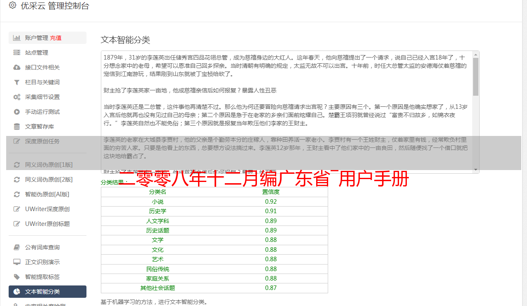Click the refresh icon for 智能伪原创[AI版]
527x306 pixels.
(17, 194)
